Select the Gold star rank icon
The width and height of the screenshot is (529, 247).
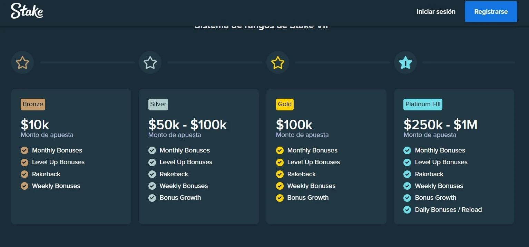point(278,63)
